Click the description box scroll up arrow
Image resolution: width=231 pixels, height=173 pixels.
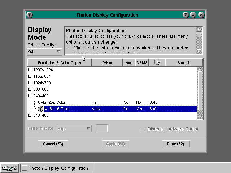pos(199,30)
